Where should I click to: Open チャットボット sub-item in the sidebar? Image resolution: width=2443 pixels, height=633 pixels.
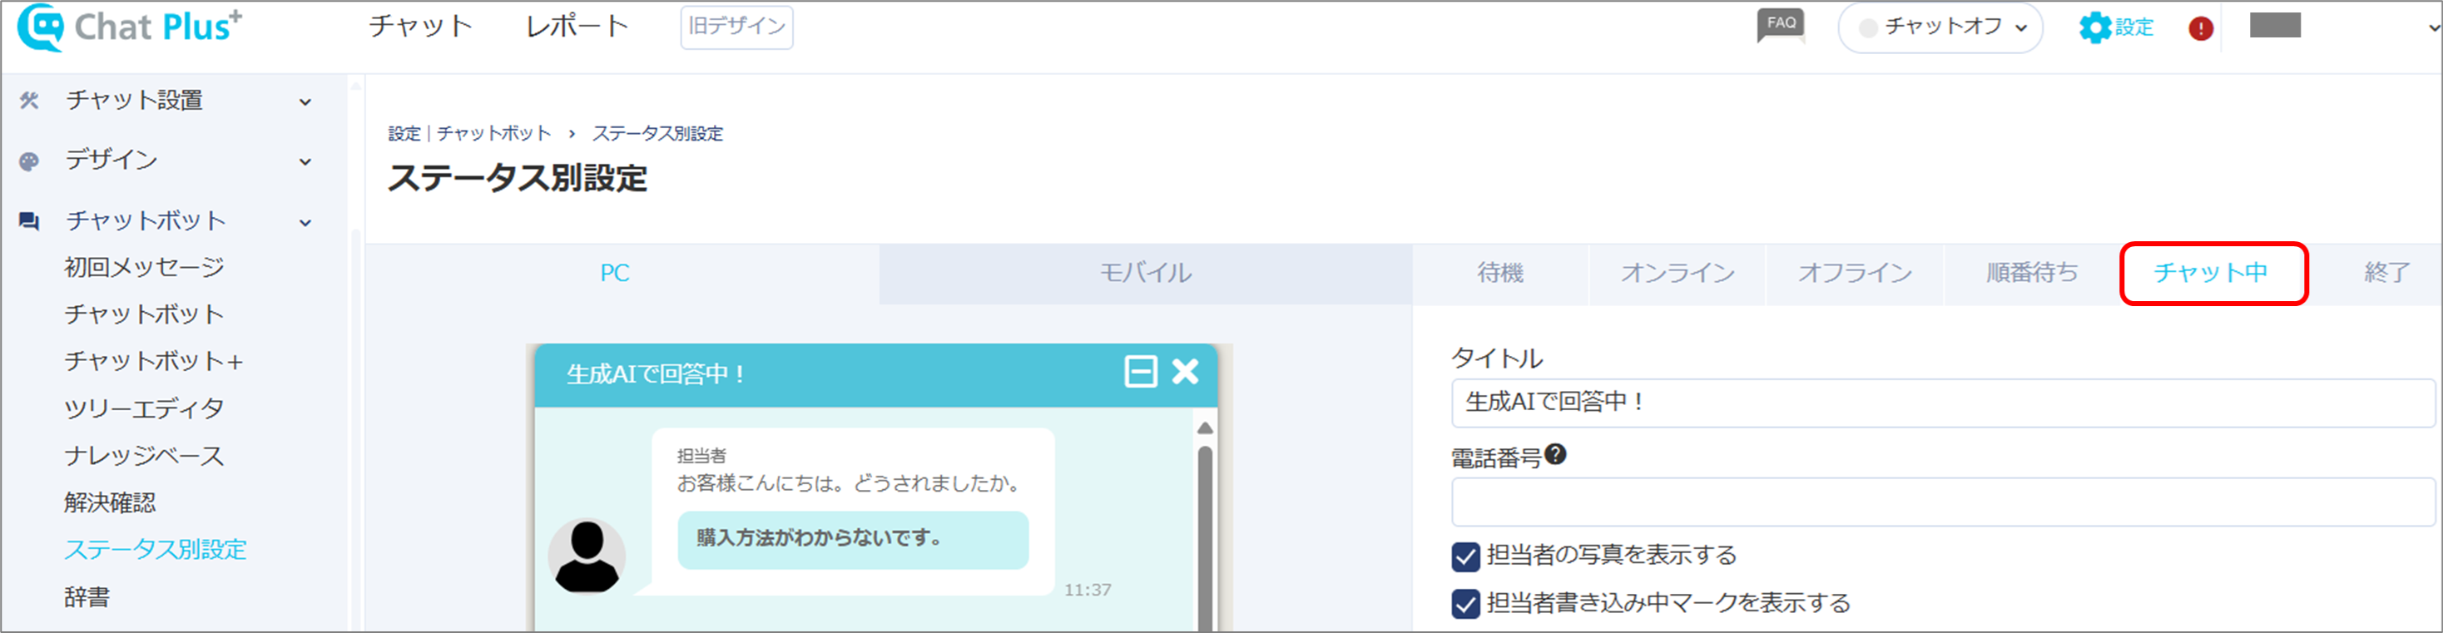pyautogui.click(x=144, y=314)
